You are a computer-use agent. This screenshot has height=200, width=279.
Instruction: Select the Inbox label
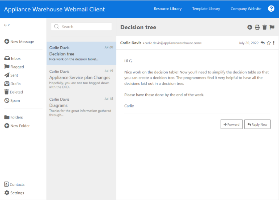point(16,59)
